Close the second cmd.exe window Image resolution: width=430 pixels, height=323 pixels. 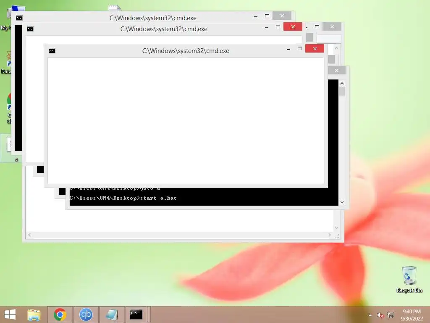pos(293,26)
